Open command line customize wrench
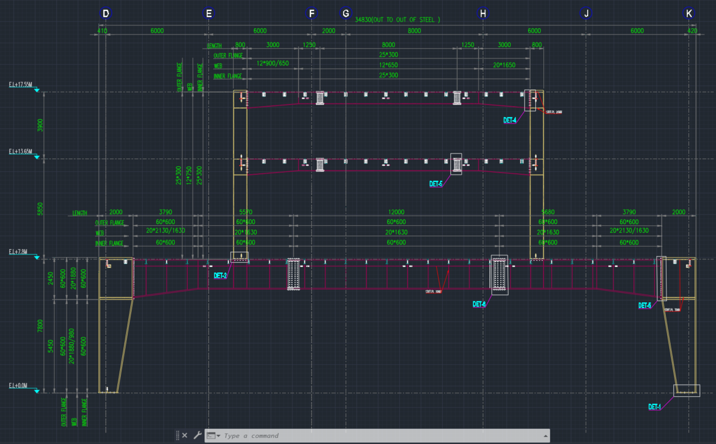The width and height of the screenshot is (716, 444). pyautogui.click(x=197, y=435)
